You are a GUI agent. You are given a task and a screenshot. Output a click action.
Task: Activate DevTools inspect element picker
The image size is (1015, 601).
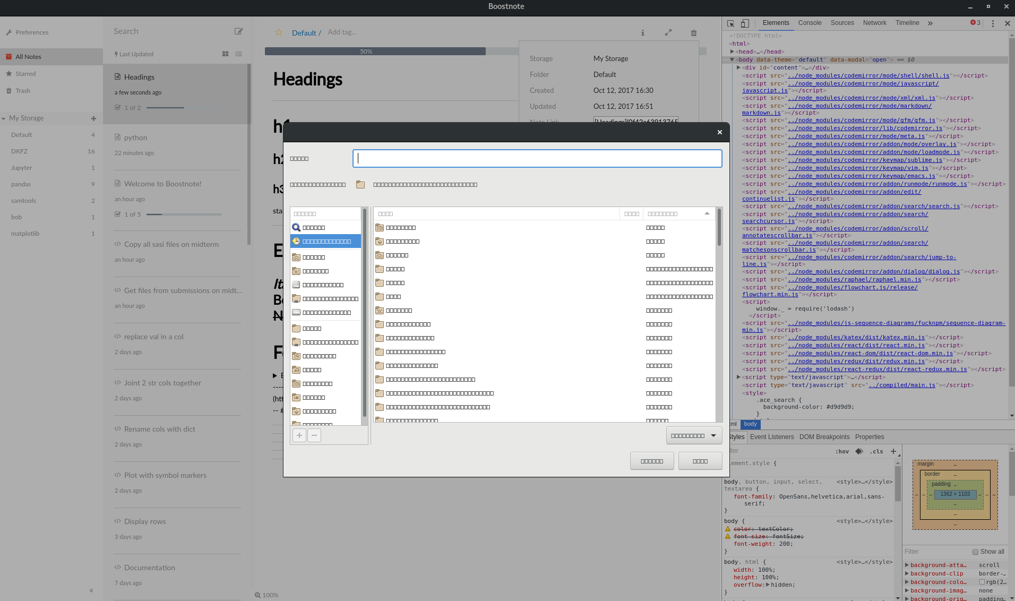(x=730, y=23)
